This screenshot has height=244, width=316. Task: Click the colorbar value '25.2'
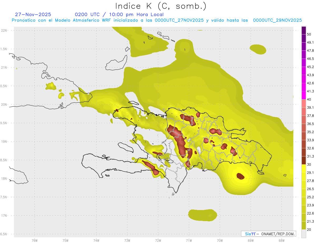click(x=310, y=197)
